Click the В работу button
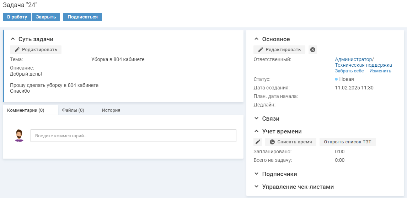Viewport: 407px width, 198px height. click(17, 17)
